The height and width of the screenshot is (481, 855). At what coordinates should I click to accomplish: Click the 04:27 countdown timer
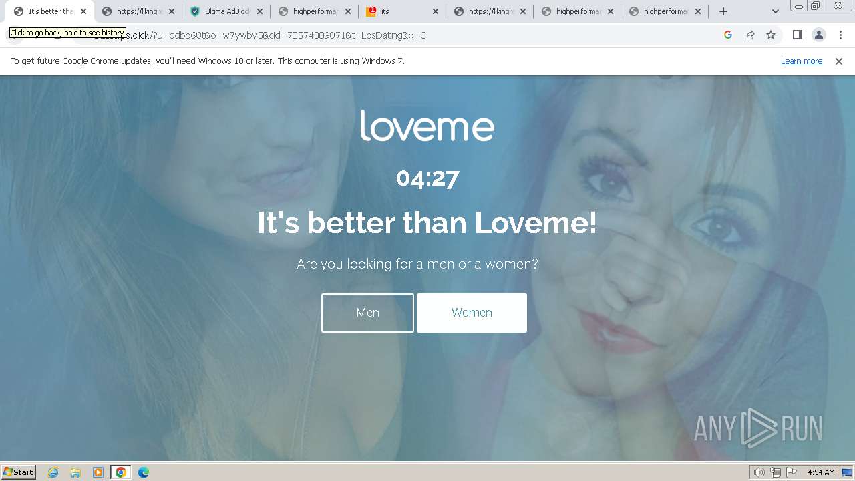pyautogui.click(x=427, y=178)
